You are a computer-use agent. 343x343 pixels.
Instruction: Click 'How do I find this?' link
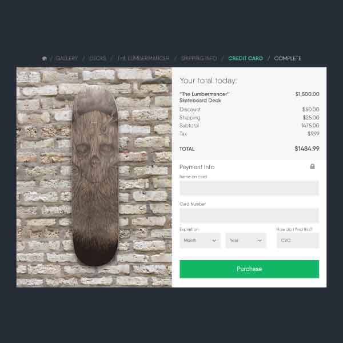click(x=294, y=229)
